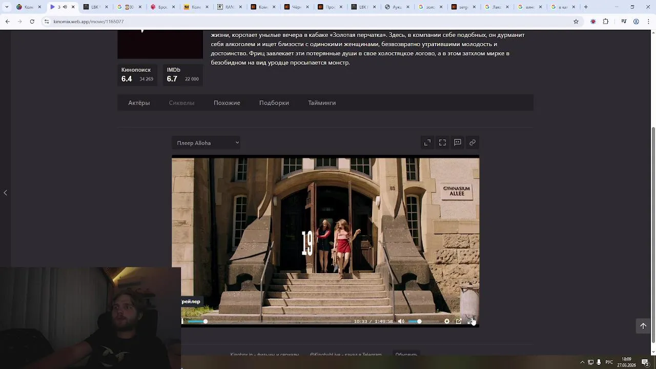Toggle the video player fullscreen icon

(471, 321)
